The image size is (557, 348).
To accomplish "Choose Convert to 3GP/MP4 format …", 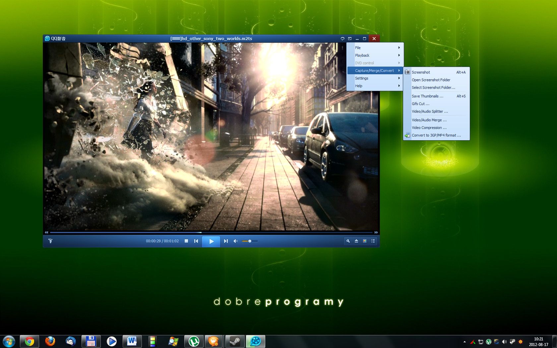I will 436,135.
